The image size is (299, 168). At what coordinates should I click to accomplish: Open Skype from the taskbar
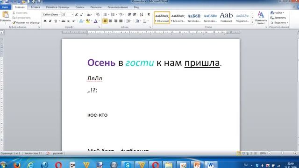click(128, 165)
